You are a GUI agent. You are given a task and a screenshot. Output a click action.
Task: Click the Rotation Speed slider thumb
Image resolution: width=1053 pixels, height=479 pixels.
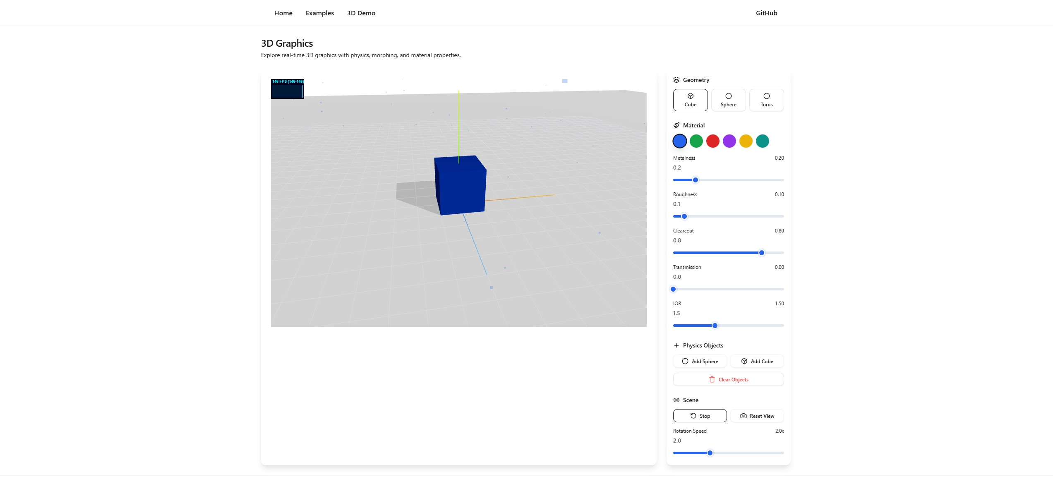[710, 453]
